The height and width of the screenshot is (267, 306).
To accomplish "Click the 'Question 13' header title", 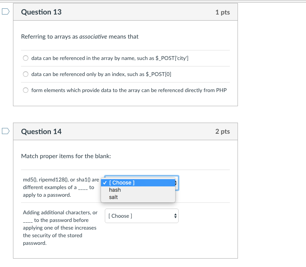I will point(41,12).
